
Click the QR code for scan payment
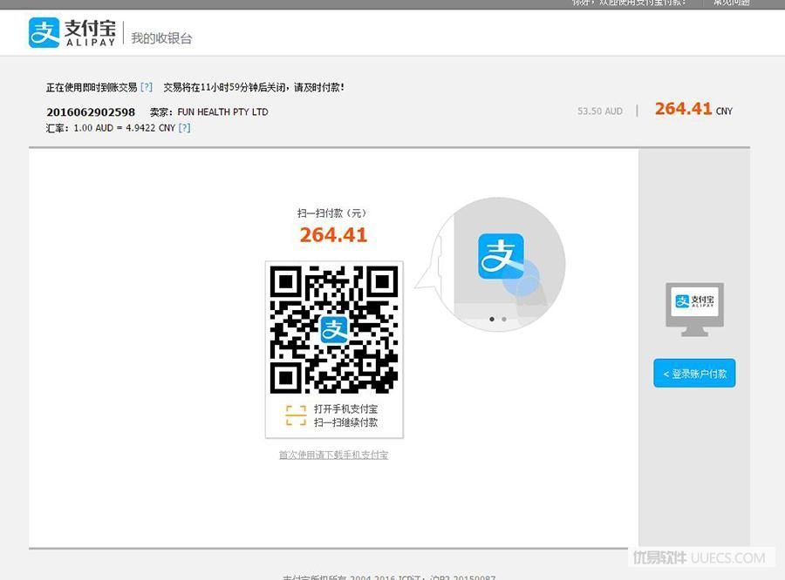[x=334, y=329]
